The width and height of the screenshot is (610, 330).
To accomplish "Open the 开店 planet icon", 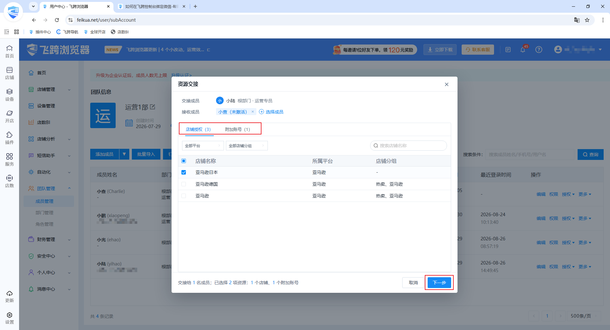I will (10, 116).
